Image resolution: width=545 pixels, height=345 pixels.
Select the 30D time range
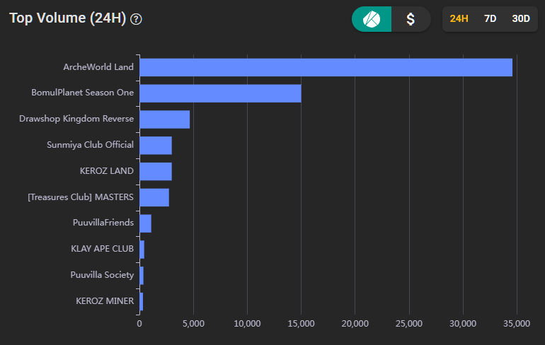point(521,19)
